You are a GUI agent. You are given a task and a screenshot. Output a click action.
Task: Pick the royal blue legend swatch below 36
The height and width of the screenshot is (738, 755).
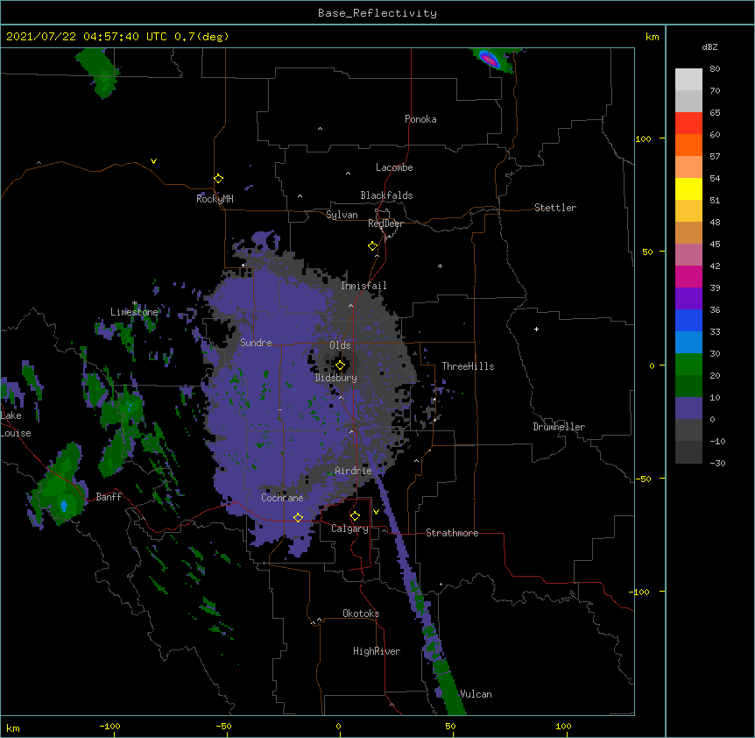(688, 320)
